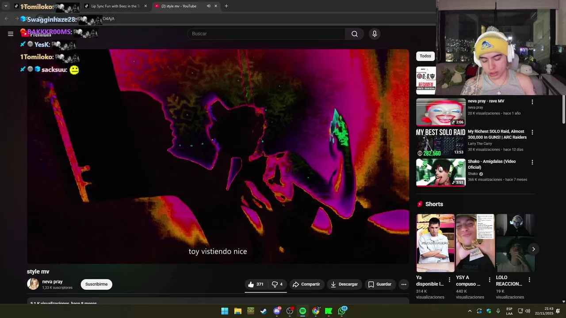The image size is (566, 318).
Task: Close the Lip Sync Fun tab
Action: pos(145,6)
